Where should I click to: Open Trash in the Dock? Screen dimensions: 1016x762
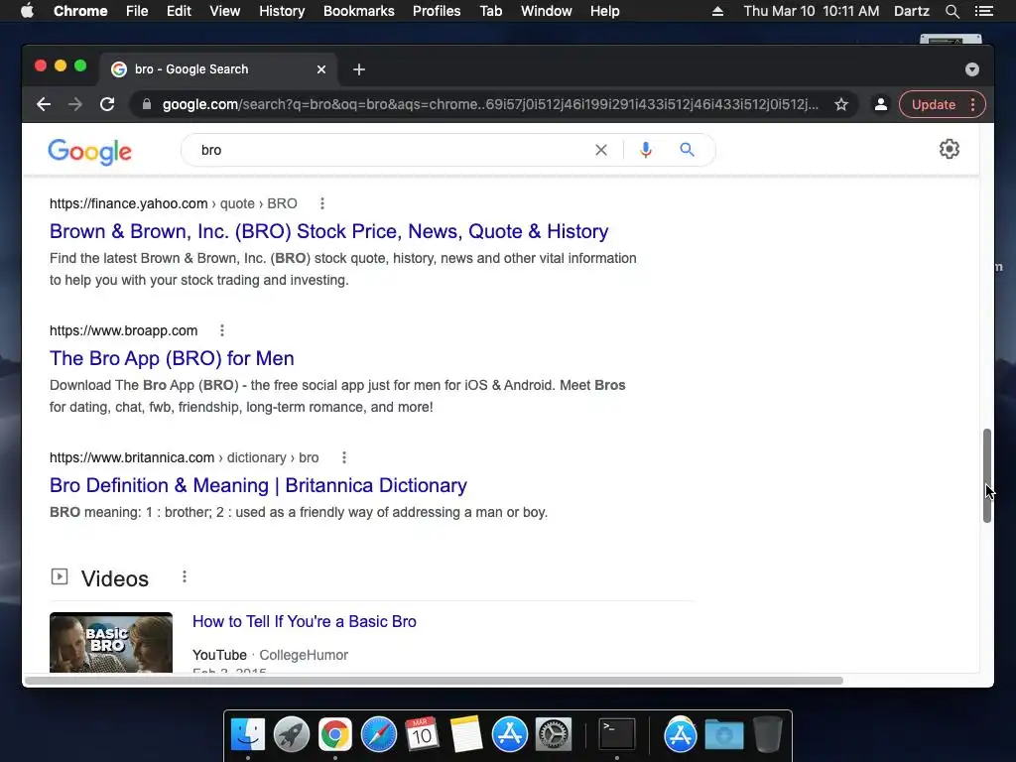coord(768,735)
